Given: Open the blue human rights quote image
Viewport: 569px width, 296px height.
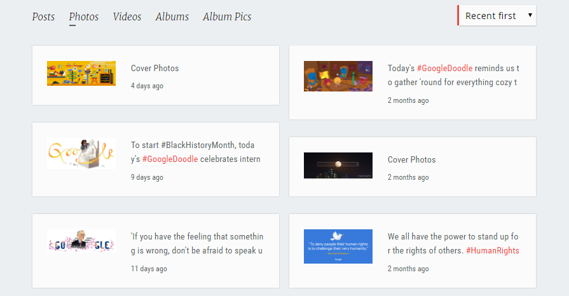Looking at the screenshot, I should tap(338, 246).
